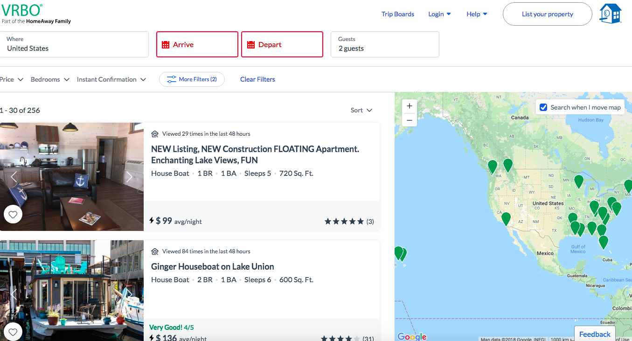Viewport: 632px width, 341px height.
Task: Open the Ginger Houseboat on Lake Union title
Action: pyautogui.click(x=213, y=267)
